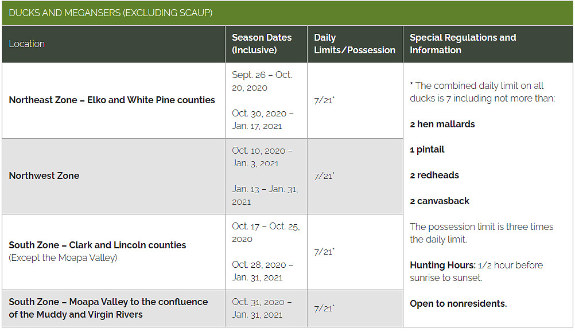Viewport: 575px width, 332px height.
Task: Select the Jan. 13 – Jan. 31, 2021 dates
Action: click(x=265, y=196)
